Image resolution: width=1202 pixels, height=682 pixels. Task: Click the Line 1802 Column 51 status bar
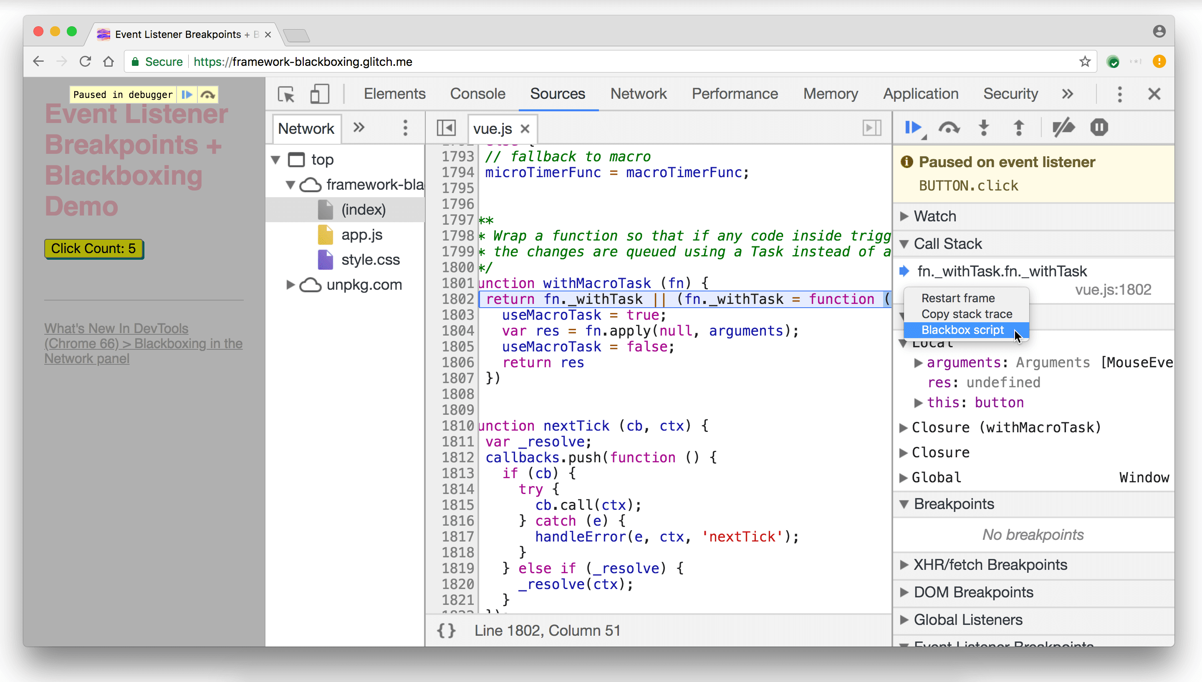547,630
